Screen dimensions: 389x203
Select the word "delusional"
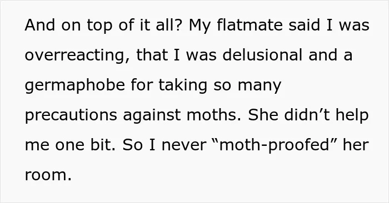tap(262, 54)
